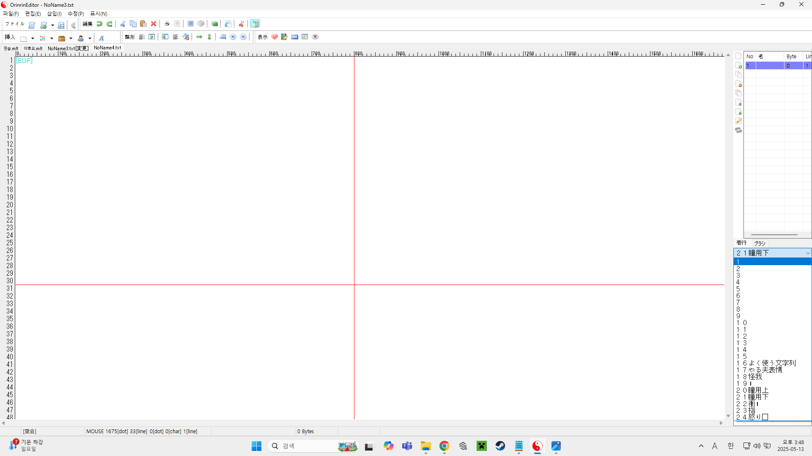812x456 pixels.
Task: Open the 편집(E) menu
Action: point(33,14)
